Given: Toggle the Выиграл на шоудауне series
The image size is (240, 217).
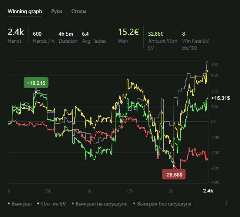Looking at the screenshot, I should pyautogui.click(x=101, y=204).
